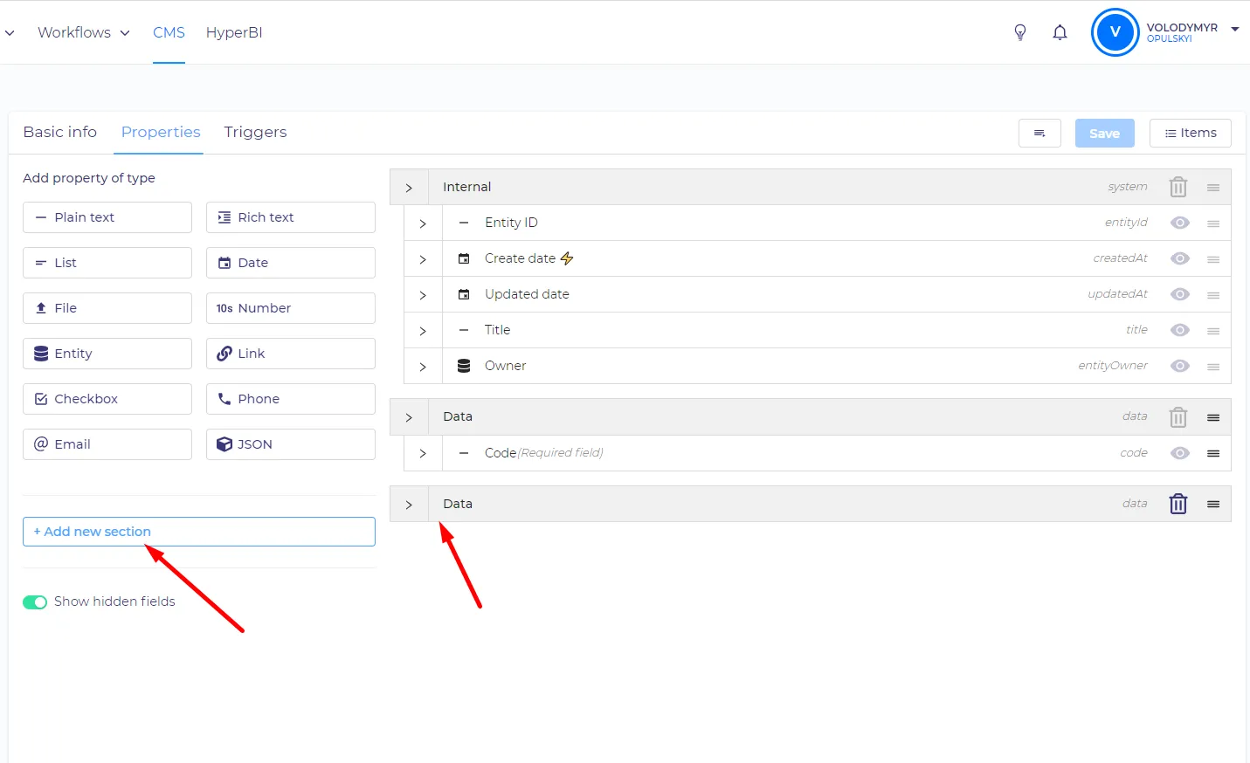Toggle visibility of the Updated date field
Screen dimensions: 1250x763
(1180, 294)
